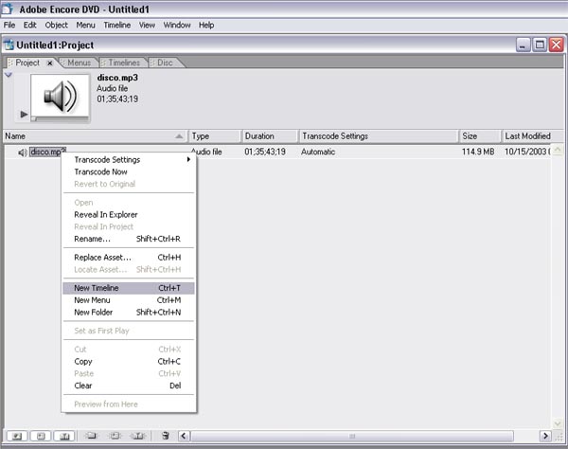The height and width of the screenshot is (449, 568).
Task: Open the Help menu
Action: click(x=206, y=25)
